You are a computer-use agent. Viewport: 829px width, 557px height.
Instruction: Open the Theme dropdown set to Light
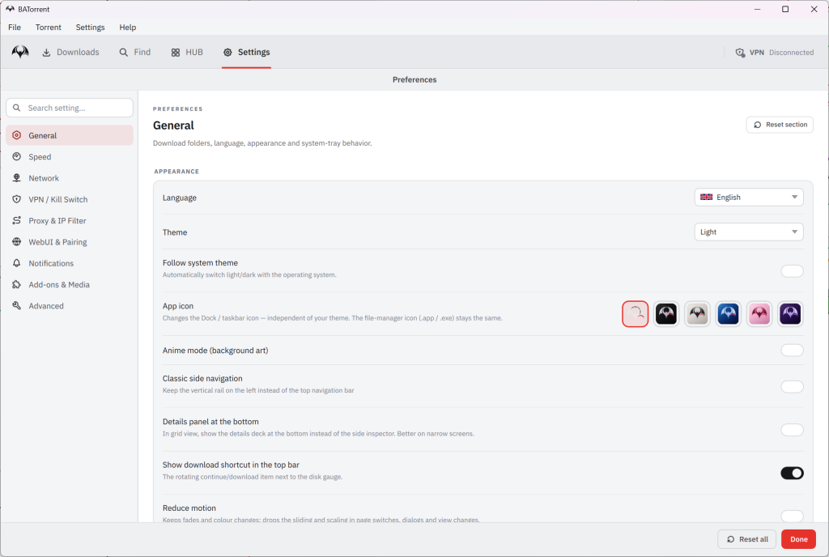point(749,232)
